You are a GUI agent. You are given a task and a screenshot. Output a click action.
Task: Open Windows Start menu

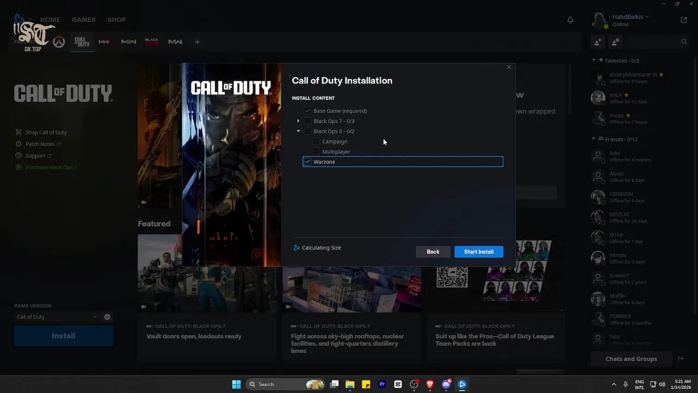[x=236, y=384]
